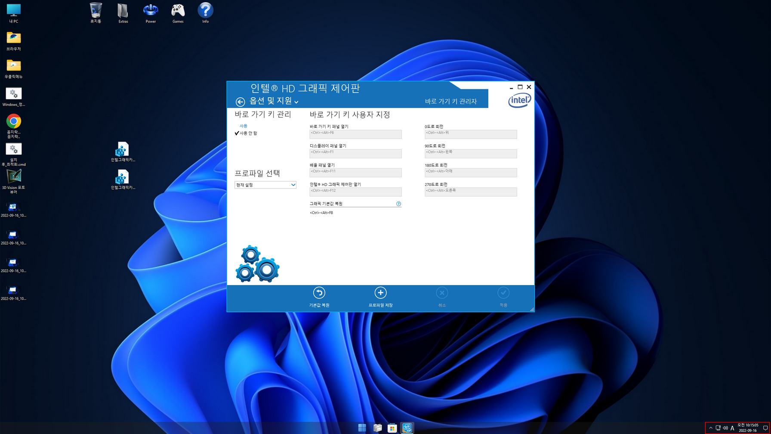Click help icon next to 그래픽 기본값 복원
This screenshot has height=434, width=771.
tap(398, 204)
